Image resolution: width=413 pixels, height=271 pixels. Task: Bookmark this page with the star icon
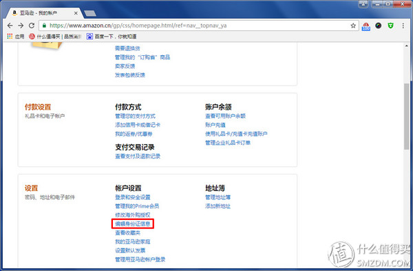click(353, 26)
